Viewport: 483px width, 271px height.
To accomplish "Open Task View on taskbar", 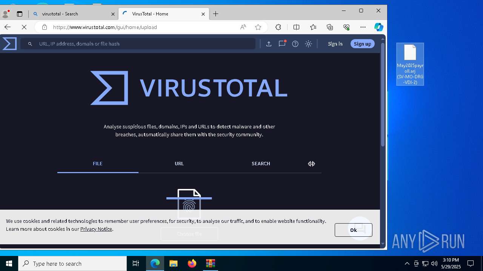I will [x=136, y=263].
